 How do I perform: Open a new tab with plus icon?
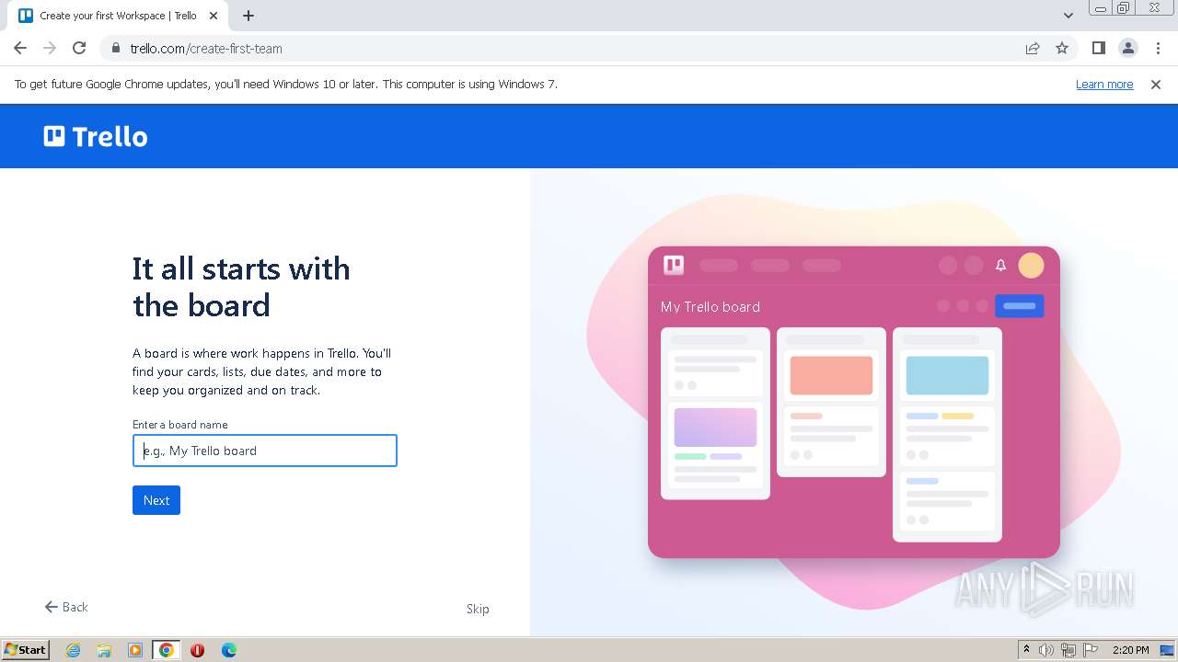[x=248, y=16]
